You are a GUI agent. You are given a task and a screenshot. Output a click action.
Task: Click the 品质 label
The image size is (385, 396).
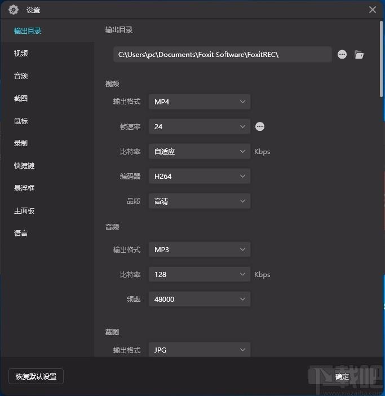[x=134, y=201]
